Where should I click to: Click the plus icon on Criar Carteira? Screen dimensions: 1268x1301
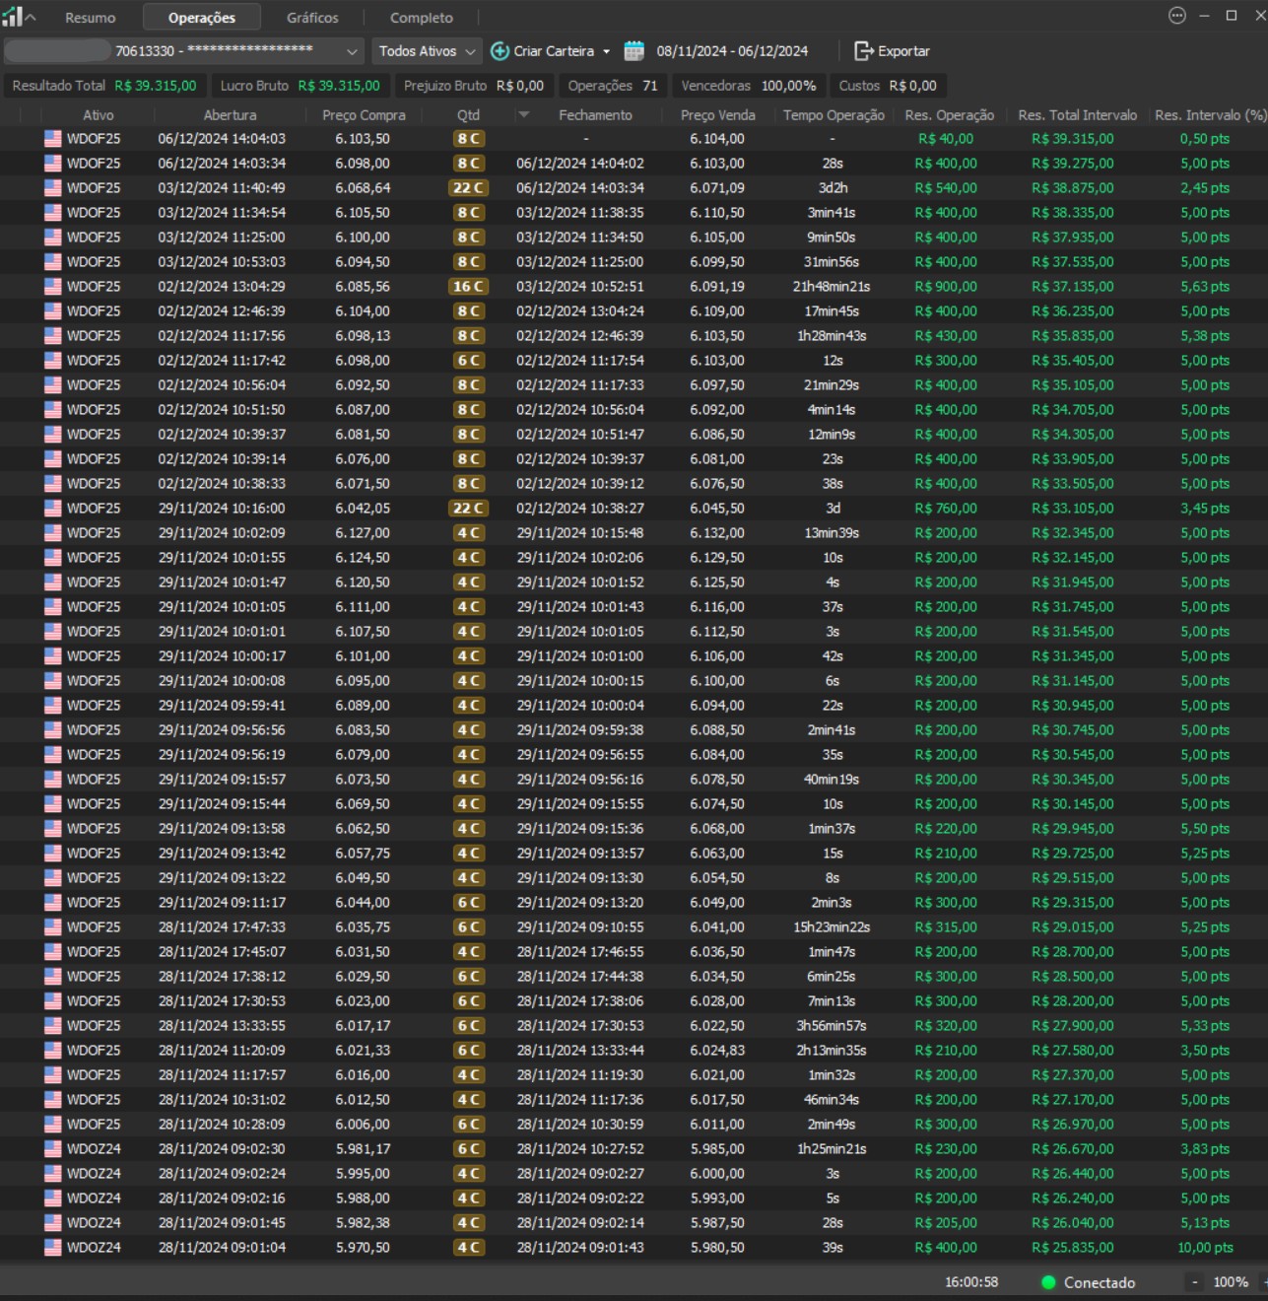(500, 51)
